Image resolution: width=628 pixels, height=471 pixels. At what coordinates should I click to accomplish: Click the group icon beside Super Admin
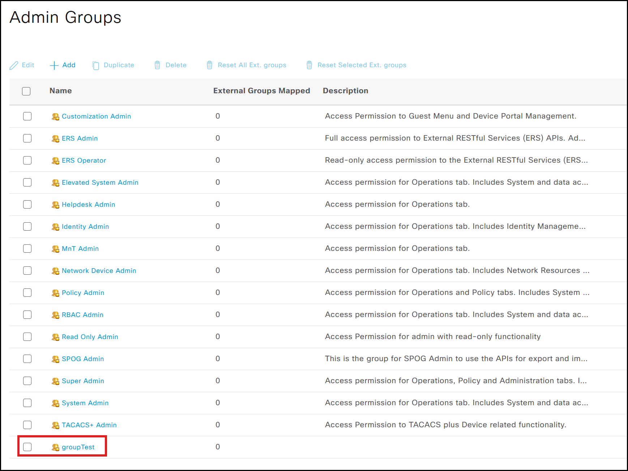(55, 381)
